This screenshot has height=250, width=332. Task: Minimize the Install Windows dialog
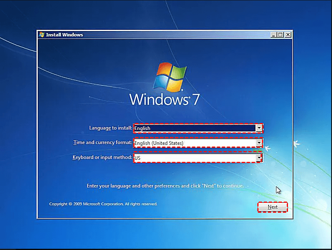(x=273, y=35)
